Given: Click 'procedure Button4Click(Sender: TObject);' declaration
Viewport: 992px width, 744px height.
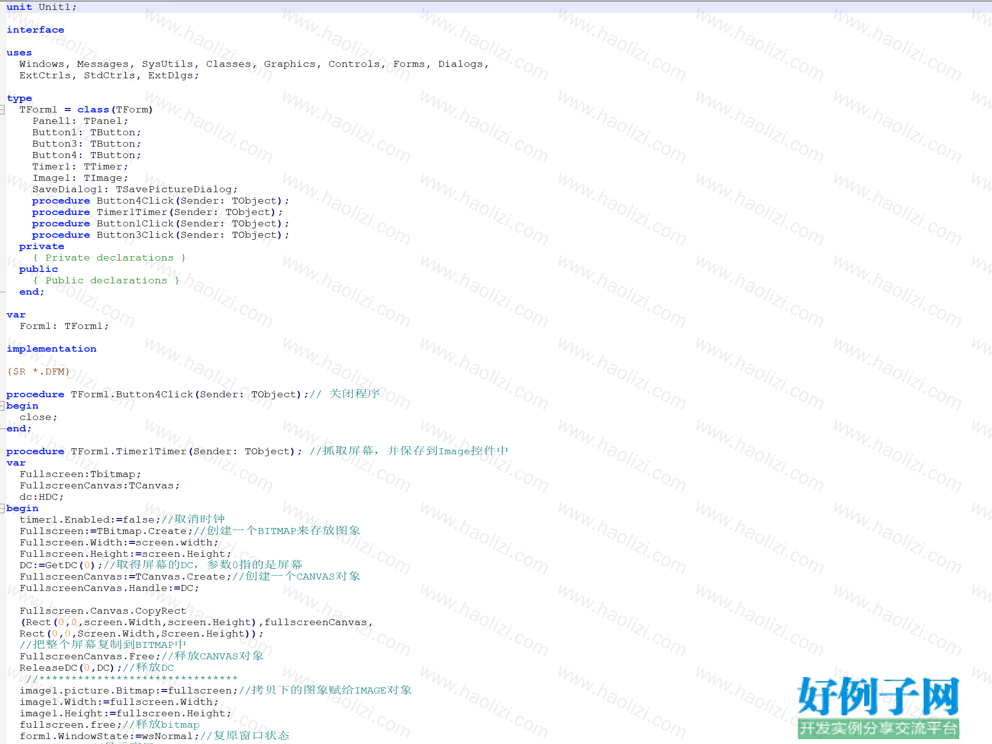Looking at the screenshot, I should pyautogui.click(x=161, y=201).
